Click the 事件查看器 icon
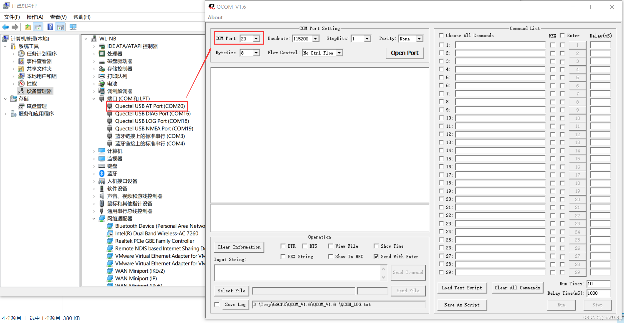Image resolution: width=624 pixels, height=323 pixels. point(21,61)
